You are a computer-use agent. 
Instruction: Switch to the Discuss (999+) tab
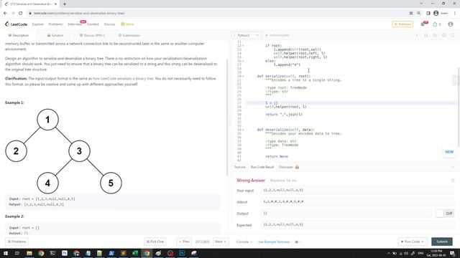(92, 35)
